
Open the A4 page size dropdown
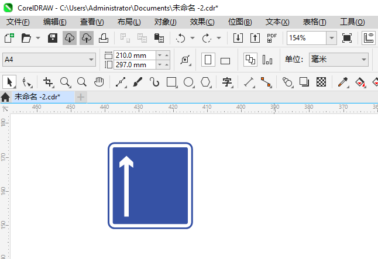(x=49, y=60)
